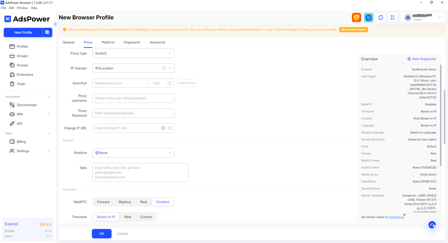Open the Window menu in menu bar
448x243 pixels.
click(x=22, y=8)
